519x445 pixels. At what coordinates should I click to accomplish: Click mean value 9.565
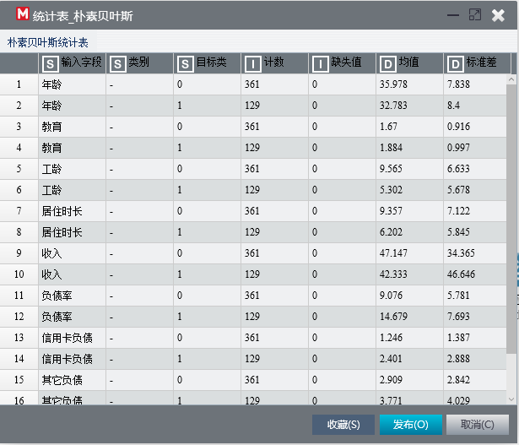[391, 169]
